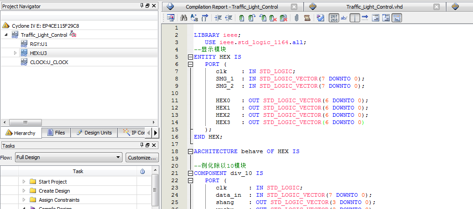Click the clock icon in Tasks header
473x209 pixels.
(x=142, y=171)
